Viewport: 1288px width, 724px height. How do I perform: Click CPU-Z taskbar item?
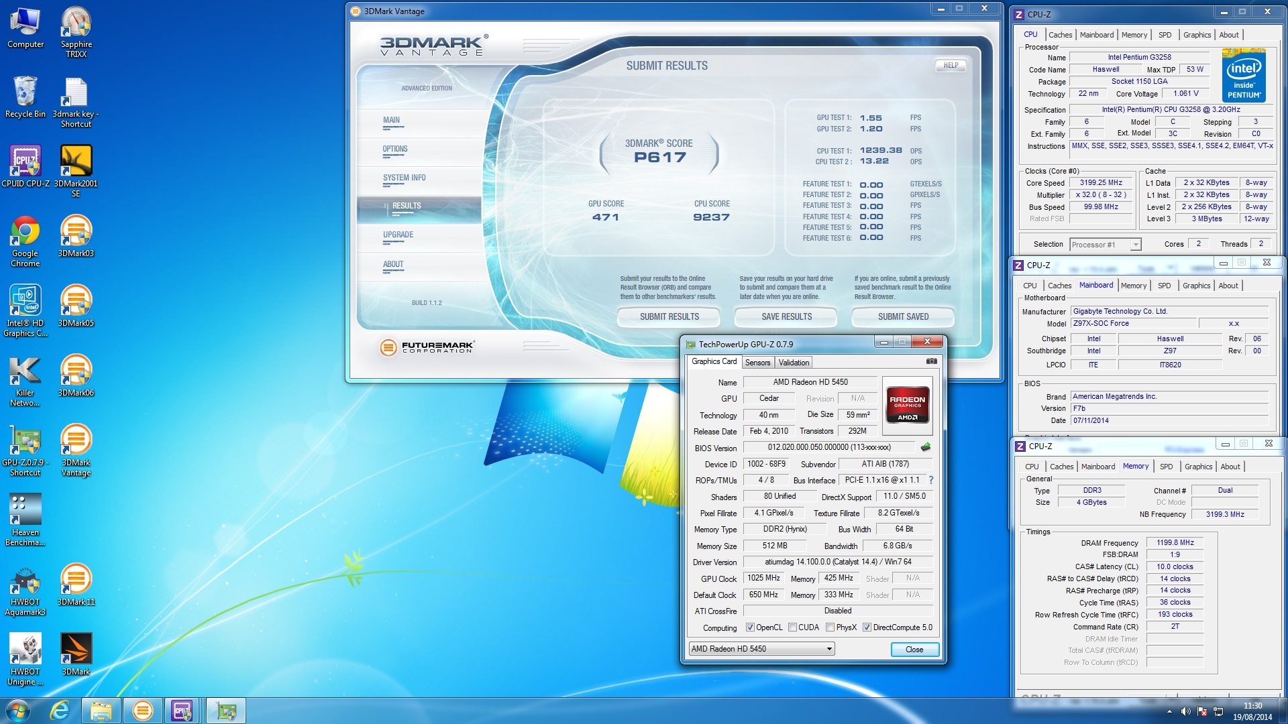click(182, 711)
